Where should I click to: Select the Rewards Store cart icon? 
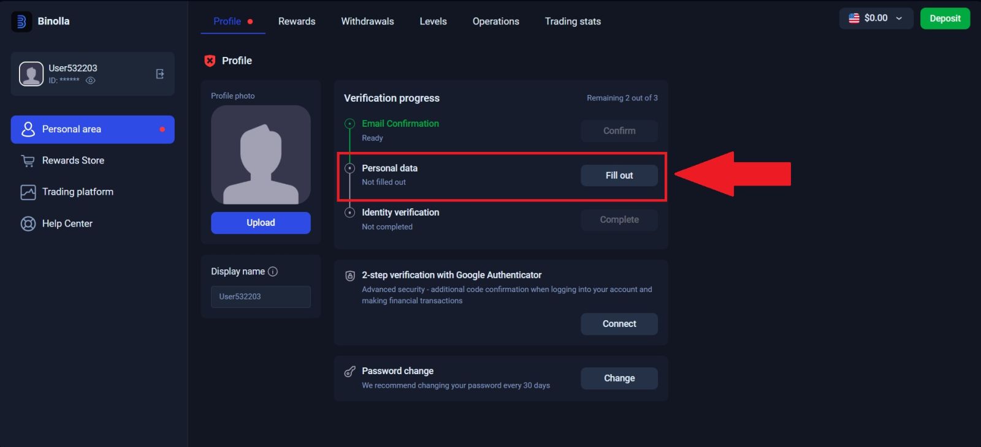[x=28, y=160]
